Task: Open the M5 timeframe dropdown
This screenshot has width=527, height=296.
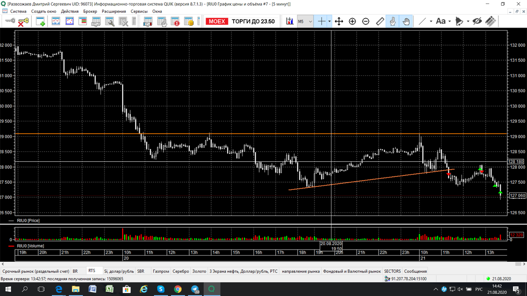Action: [x=306, y=21]
